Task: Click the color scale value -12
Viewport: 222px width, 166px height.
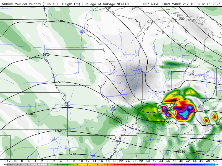Action: 7,161
